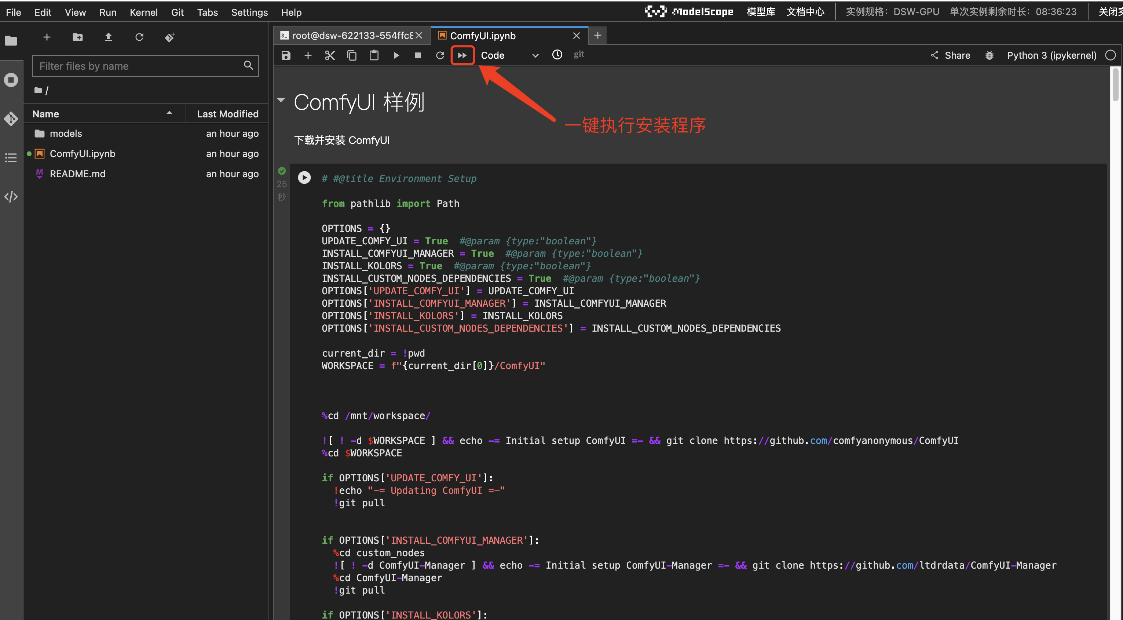Open the Help menu
Viewport: 1123px width, 620px height.
coord(291,12)
